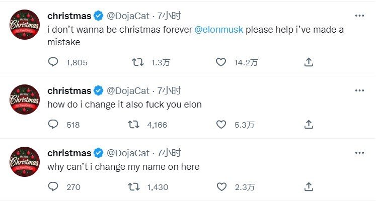Open more options on third tweet
This screenshot has width=376, height=201.
359,153
